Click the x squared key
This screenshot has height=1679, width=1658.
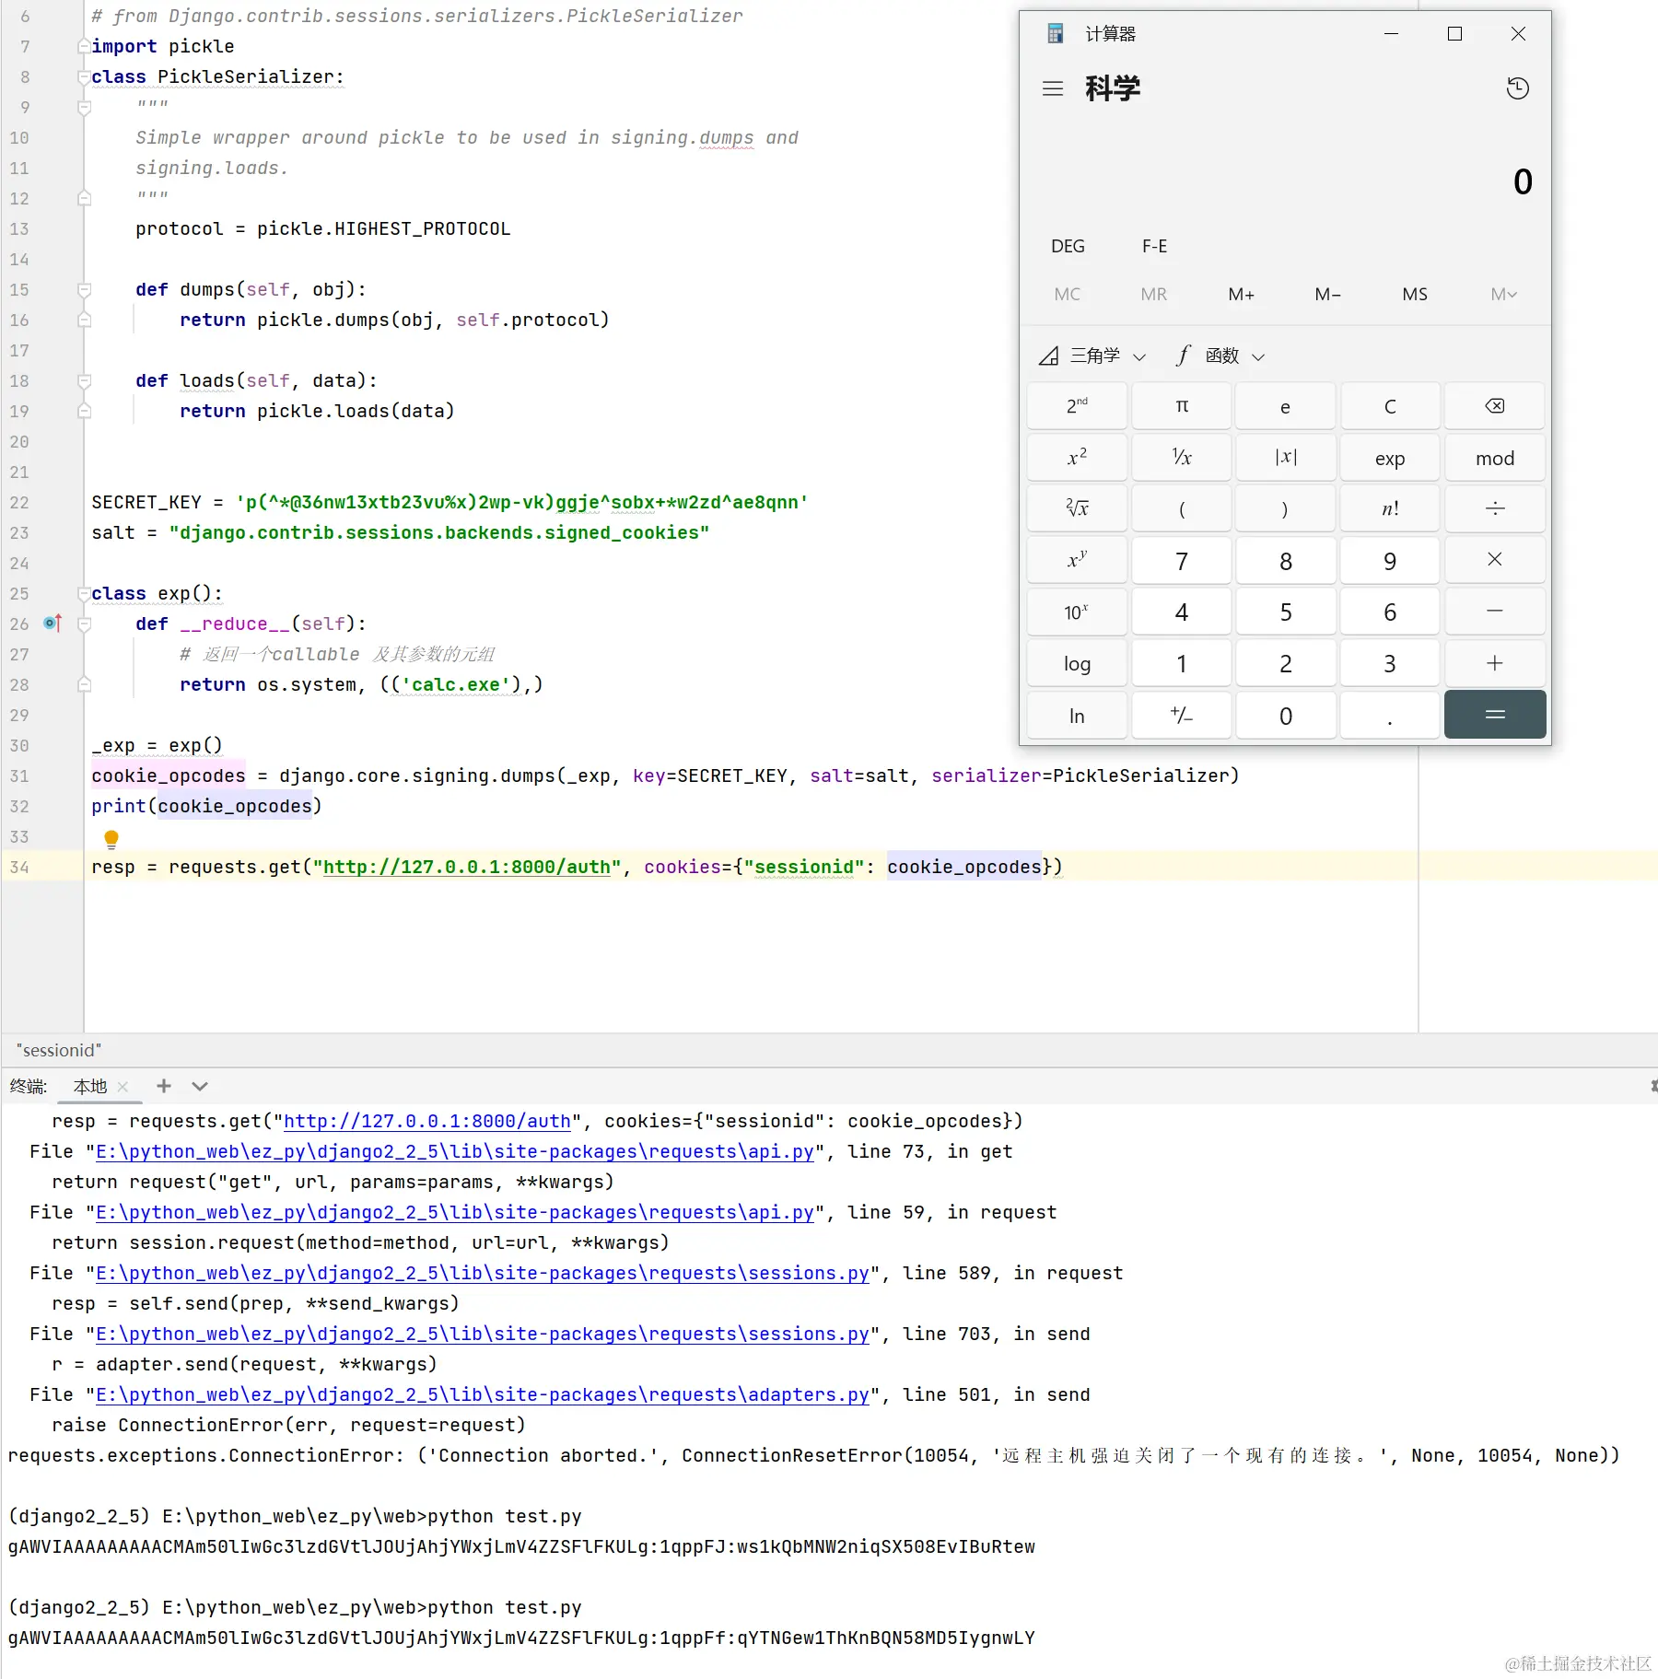click(x=1077, y=458)
